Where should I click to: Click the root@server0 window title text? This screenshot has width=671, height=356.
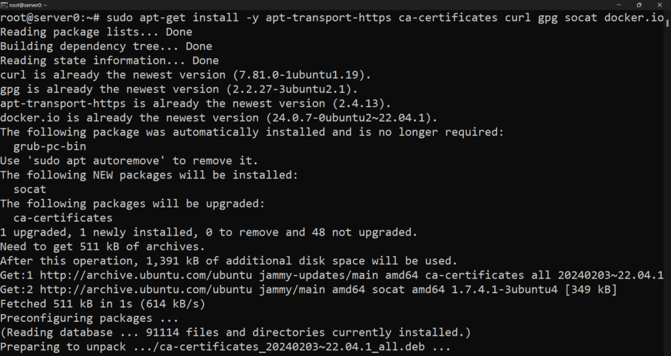(x=26, y=5)
